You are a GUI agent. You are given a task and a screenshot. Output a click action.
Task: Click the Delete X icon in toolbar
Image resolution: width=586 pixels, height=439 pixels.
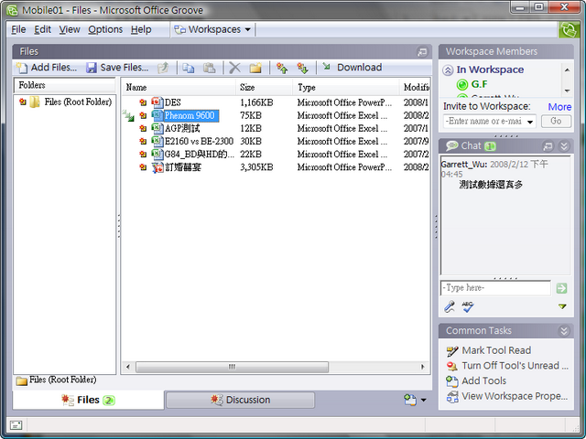[x=234, y=68]
